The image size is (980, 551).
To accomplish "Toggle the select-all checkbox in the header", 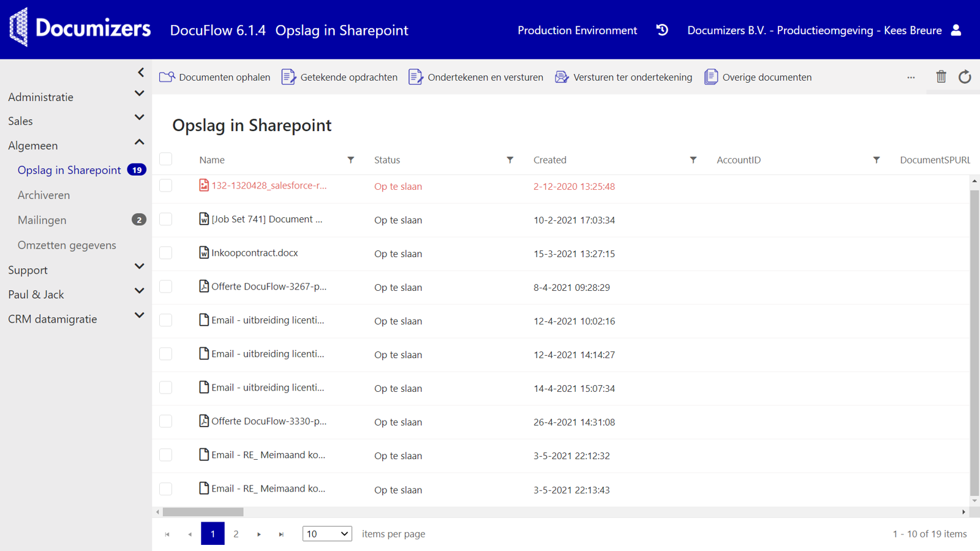I will point(165,159).
